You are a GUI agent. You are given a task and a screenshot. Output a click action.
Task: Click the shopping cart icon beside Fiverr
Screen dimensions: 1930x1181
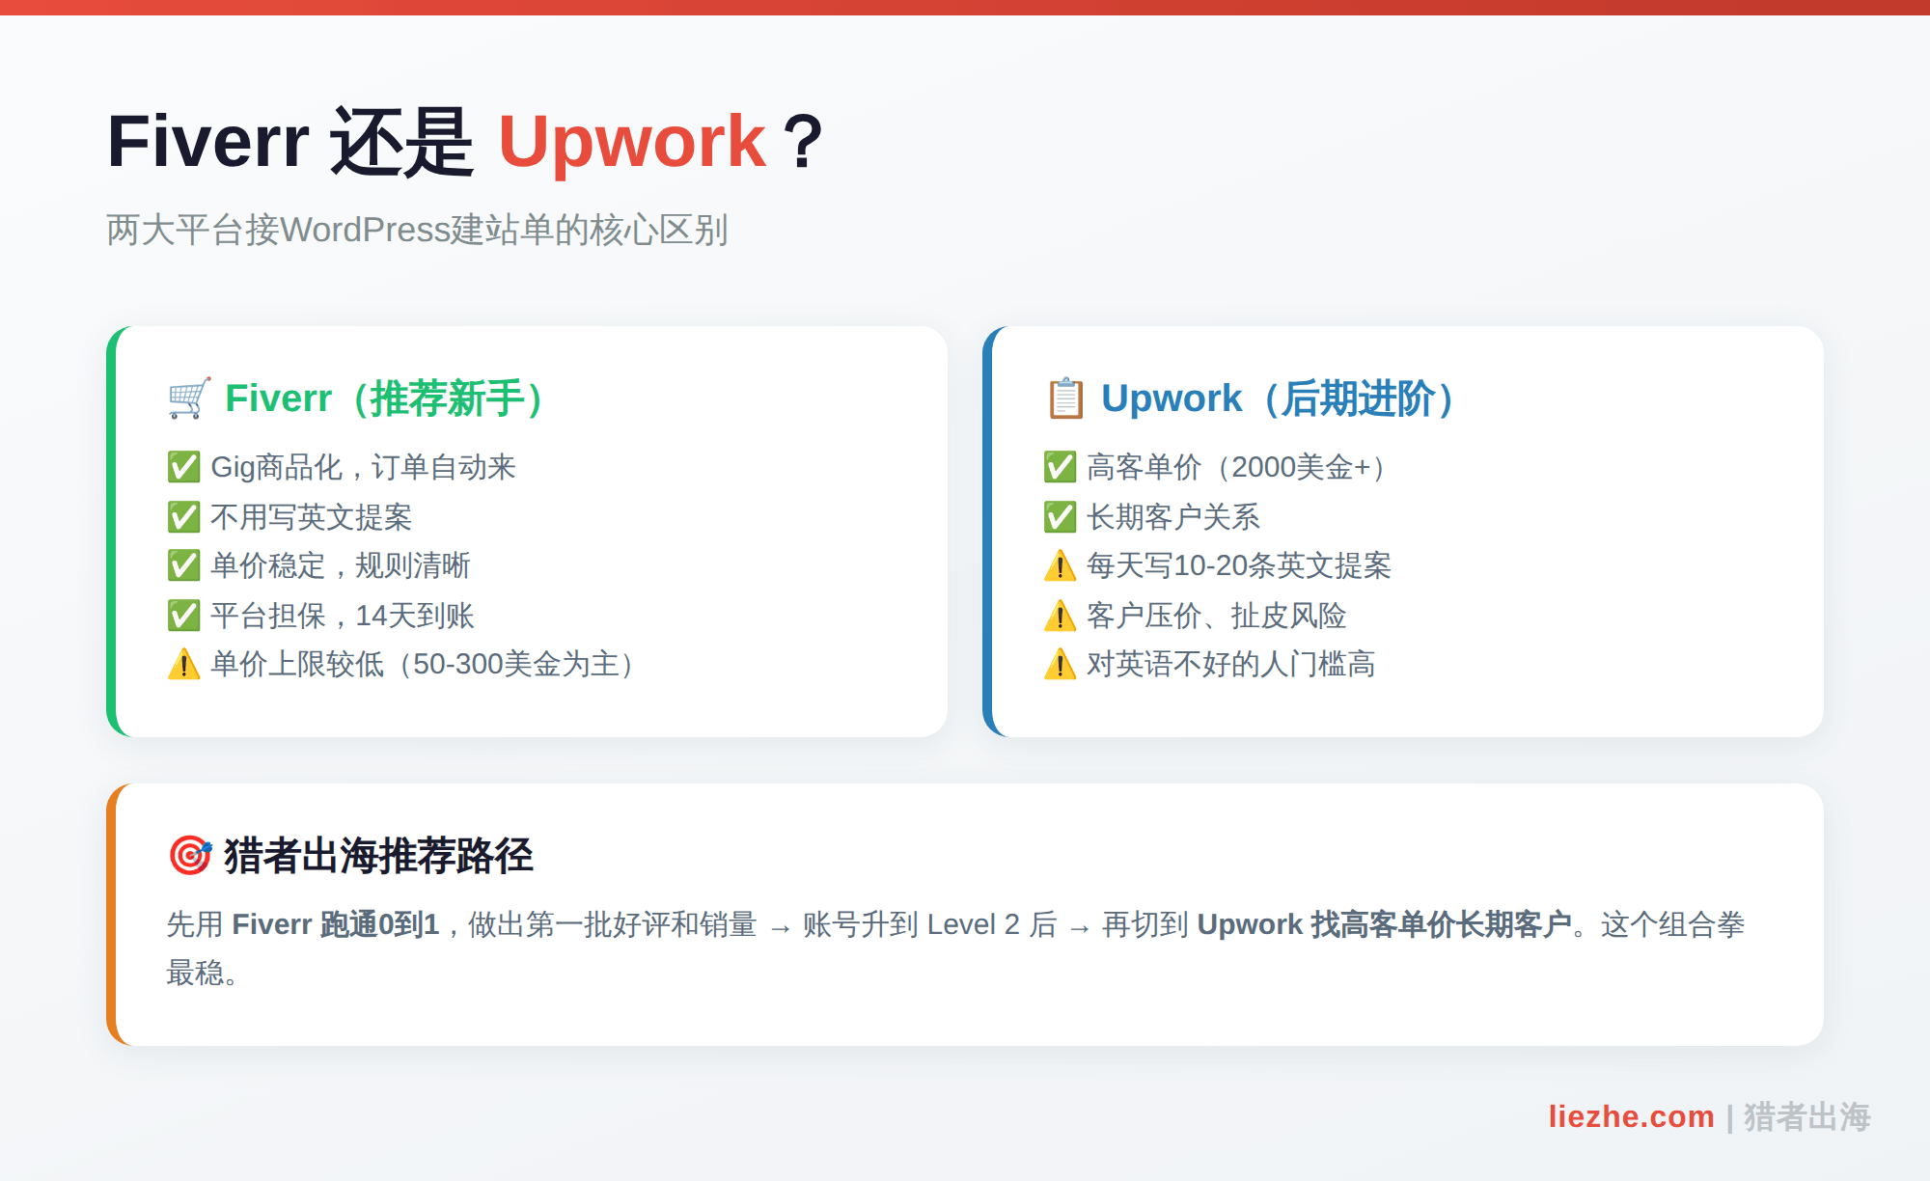click(x=189, y=398)
